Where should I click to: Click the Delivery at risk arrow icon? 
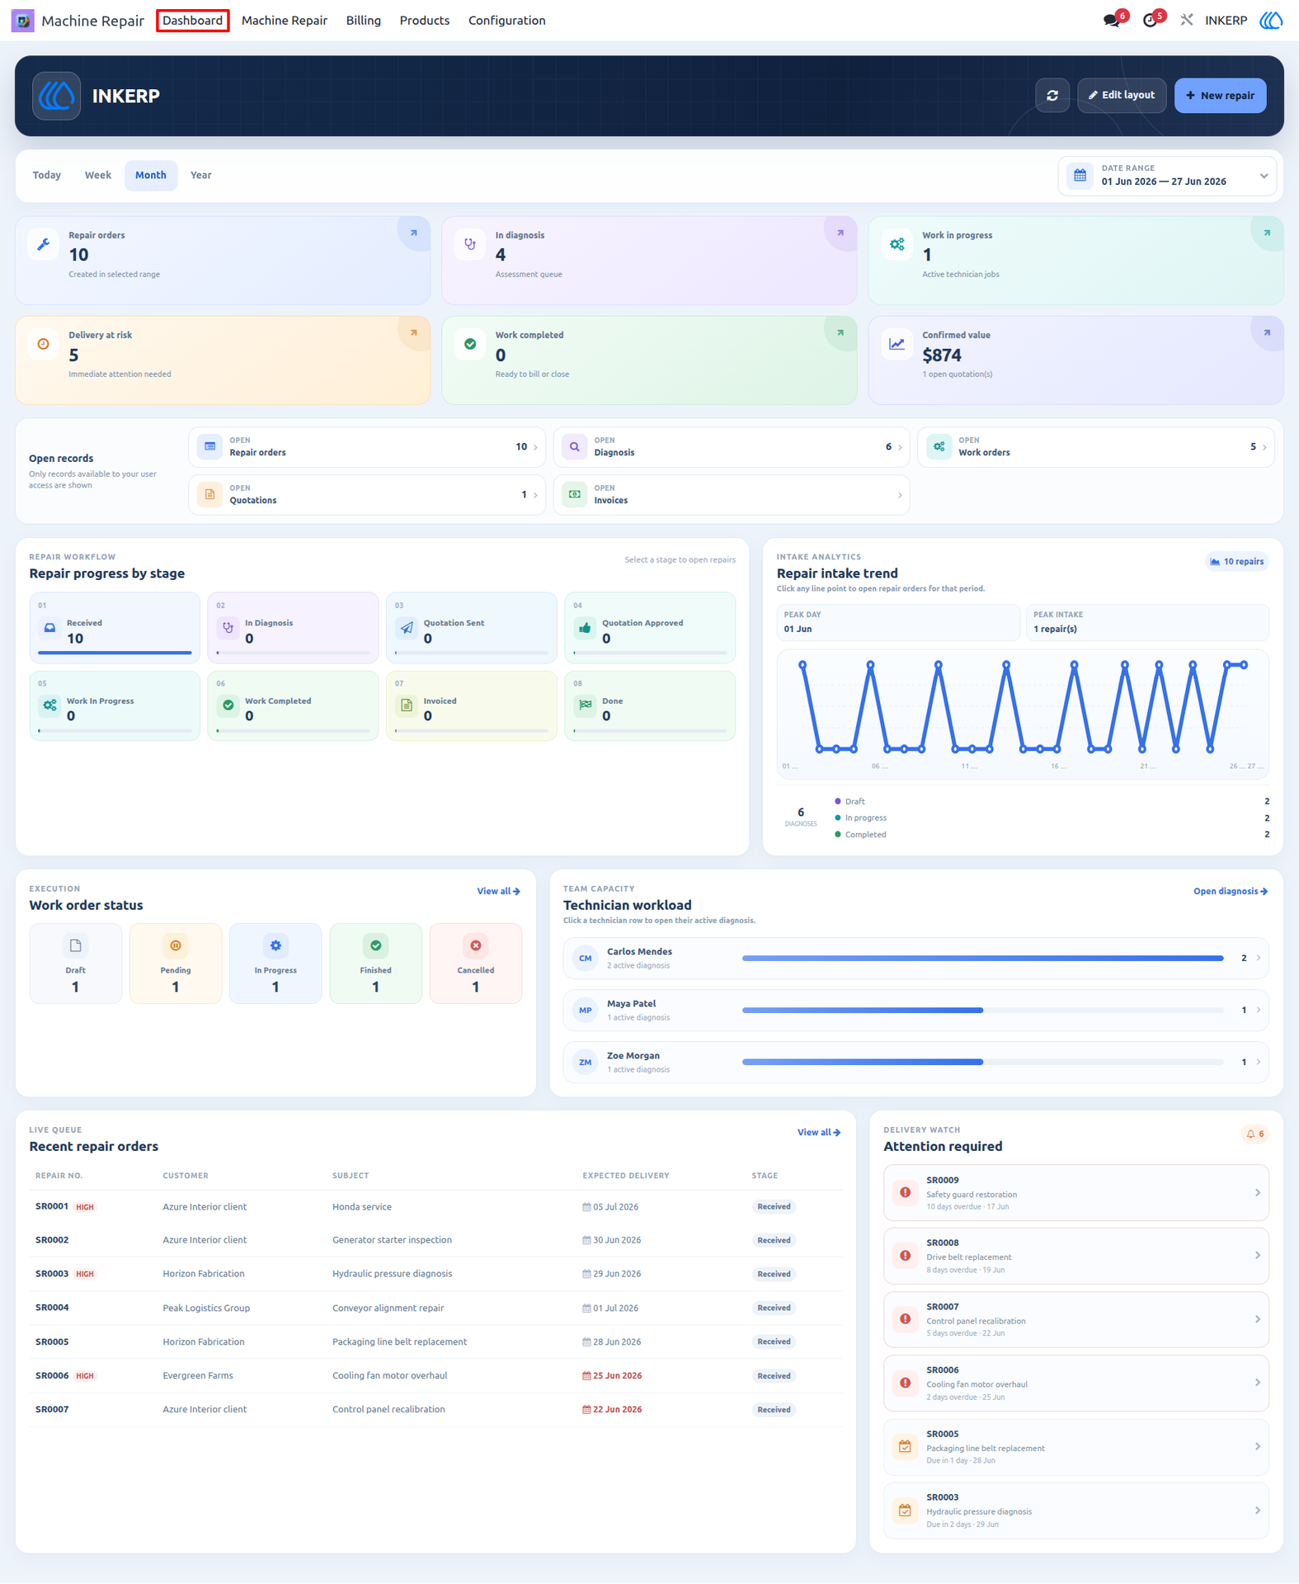pos(413,333)
